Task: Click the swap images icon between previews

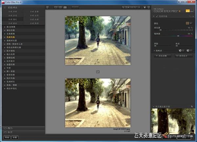Action: tap(98, 71)
